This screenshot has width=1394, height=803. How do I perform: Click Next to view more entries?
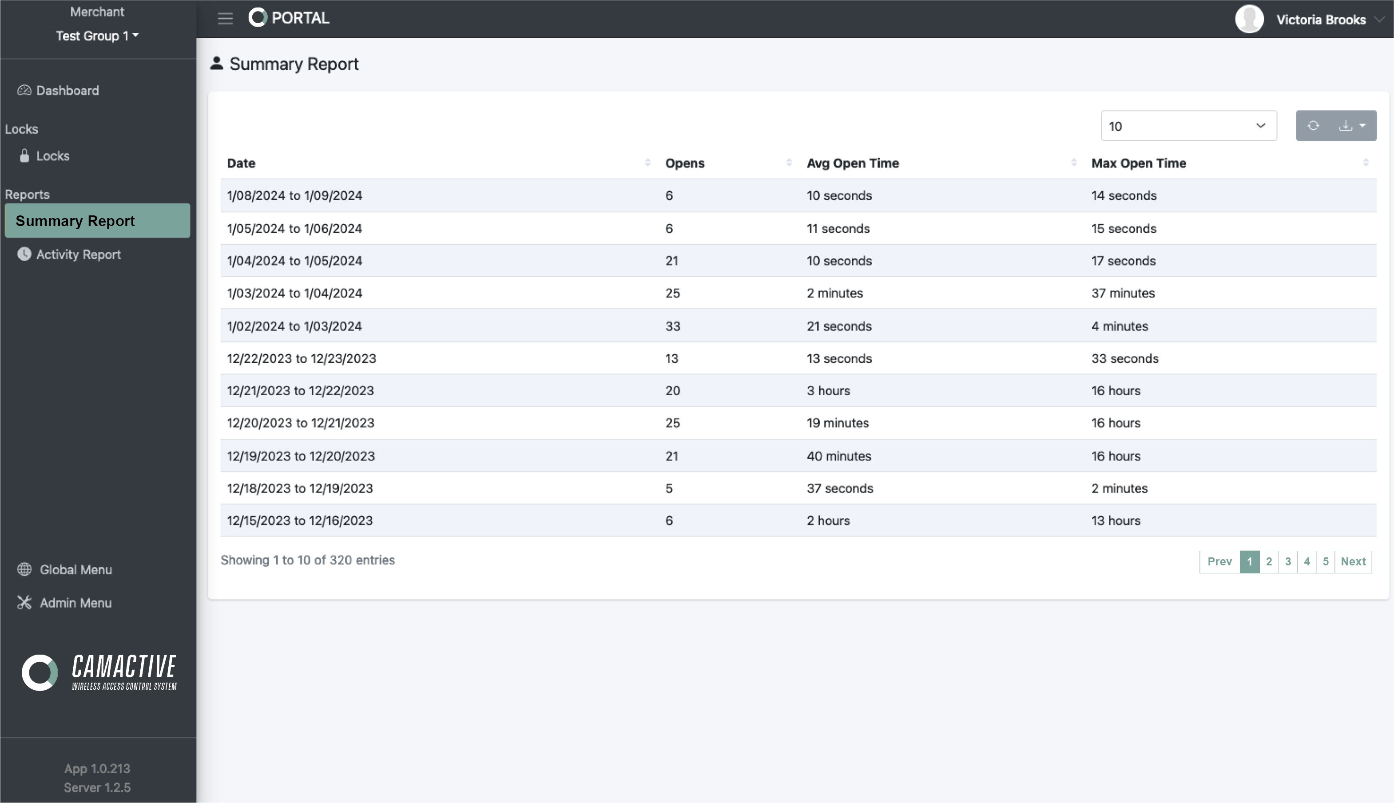(1354, 561)
